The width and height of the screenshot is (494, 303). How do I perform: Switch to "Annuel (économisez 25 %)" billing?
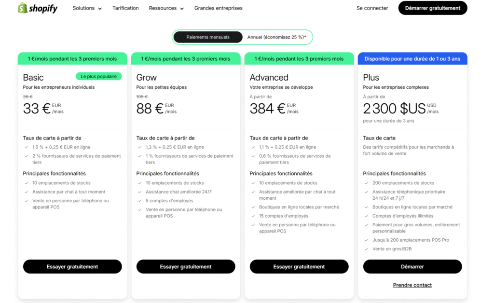coord(276,37)
